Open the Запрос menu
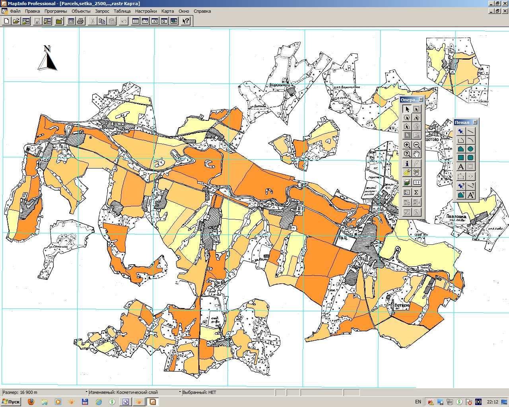Viewport: 509px width, 407px height. pyautogui.click(x=102, y=11)
